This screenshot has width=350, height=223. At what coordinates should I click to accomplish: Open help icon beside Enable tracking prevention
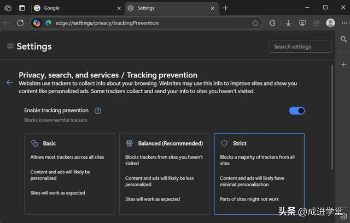98,111
